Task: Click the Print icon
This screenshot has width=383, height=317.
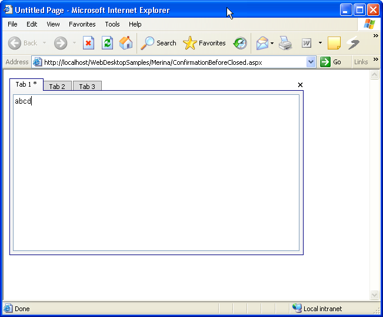Action: (285, 43)
